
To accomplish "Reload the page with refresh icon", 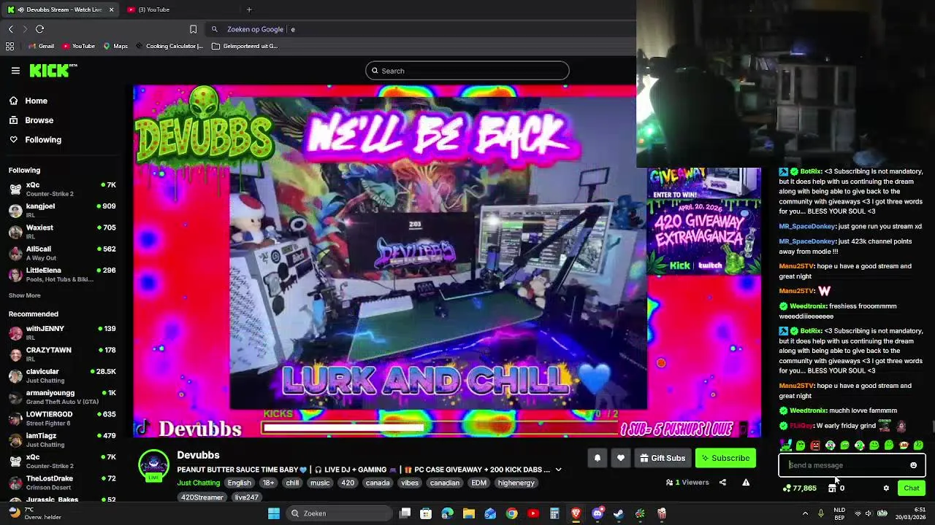I will coord(39,29).
